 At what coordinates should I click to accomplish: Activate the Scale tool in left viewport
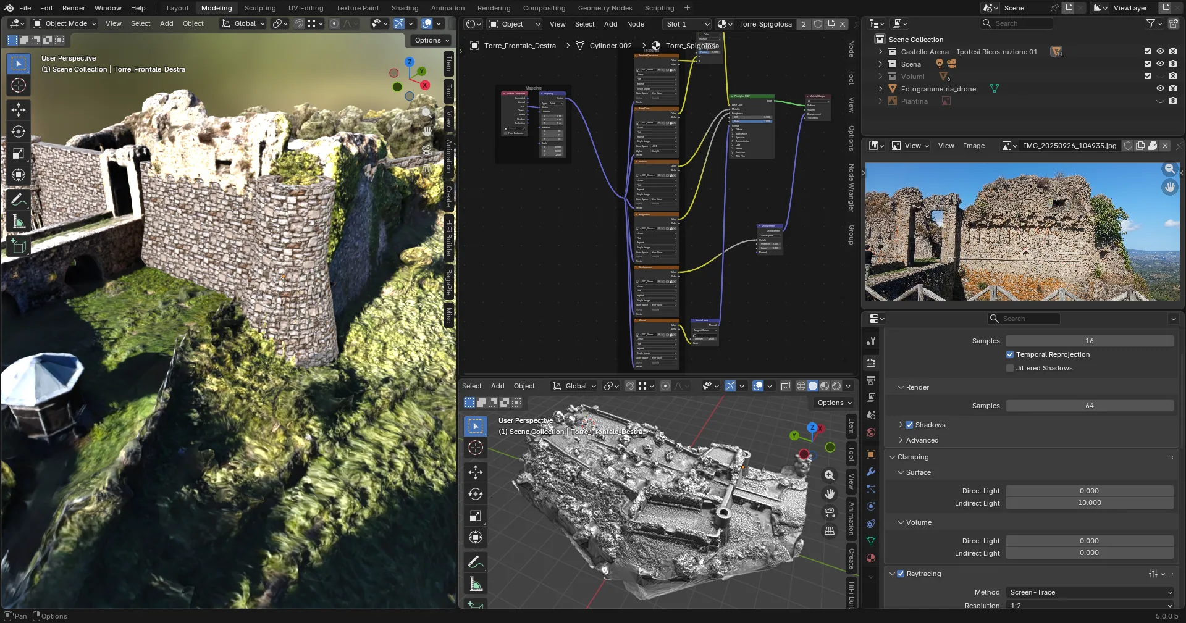[19, 153]
